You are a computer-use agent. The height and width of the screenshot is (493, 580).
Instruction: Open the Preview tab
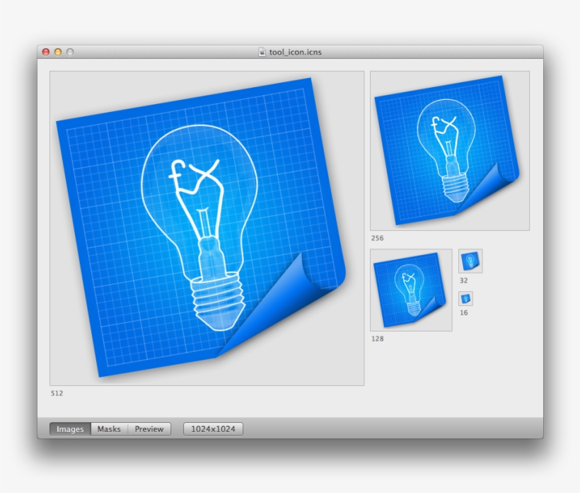(149, 429)
